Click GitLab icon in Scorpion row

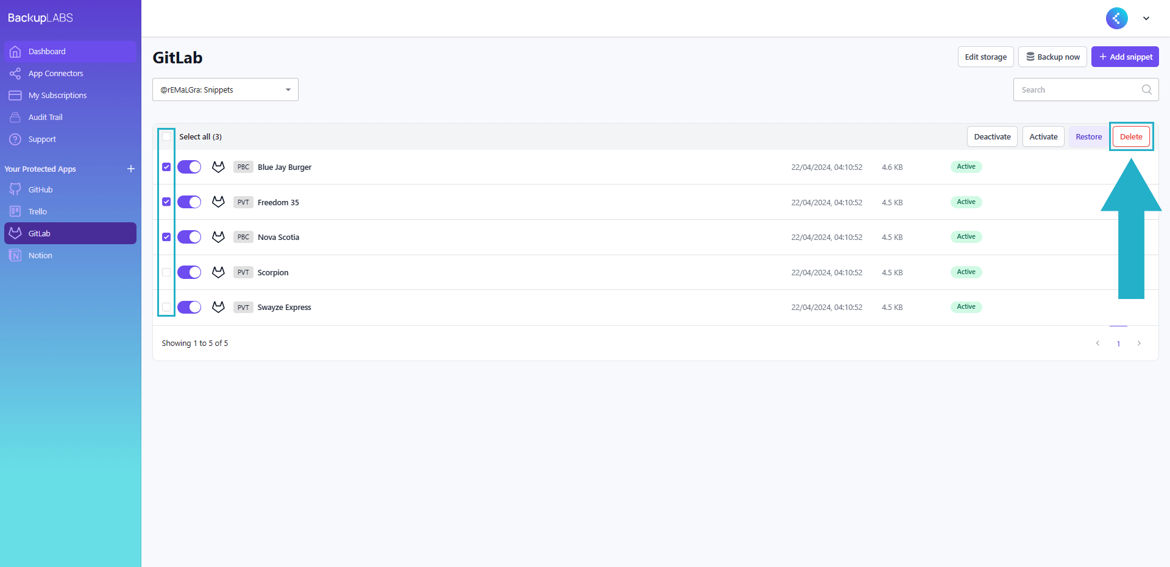click(x=218, y=272)
